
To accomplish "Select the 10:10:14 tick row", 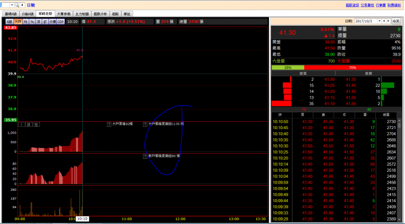I will 334,164.
